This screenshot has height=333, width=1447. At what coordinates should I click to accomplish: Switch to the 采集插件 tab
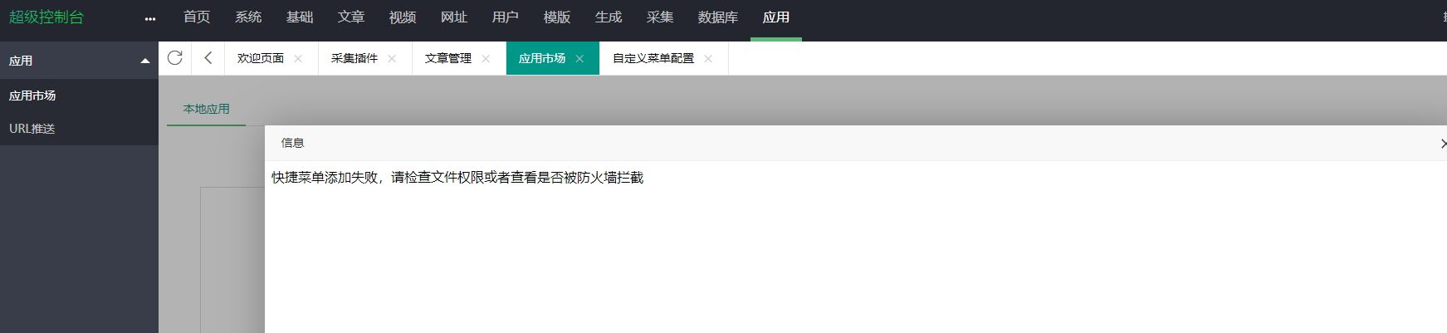click(354, 58)
